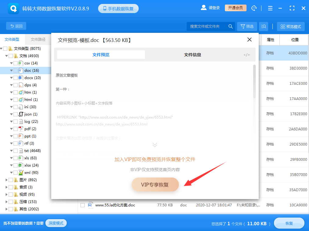Toggle the xls (63) expander arrow
The image size is (309, 231).
click(12, 158)
